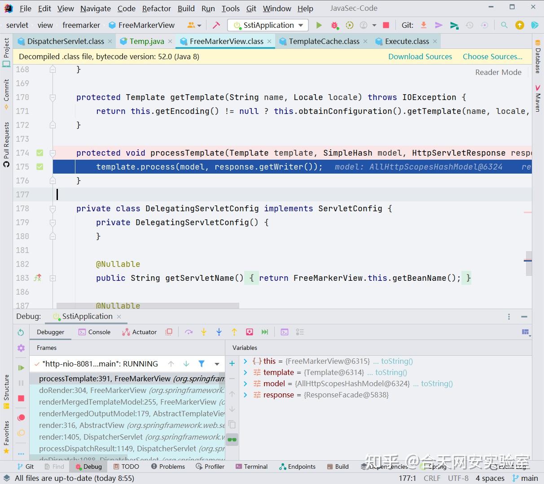Switch to DispatcherServlet.class tab
Image resolution: width=544 pixels, height=484 pixels.
point(66,41)
